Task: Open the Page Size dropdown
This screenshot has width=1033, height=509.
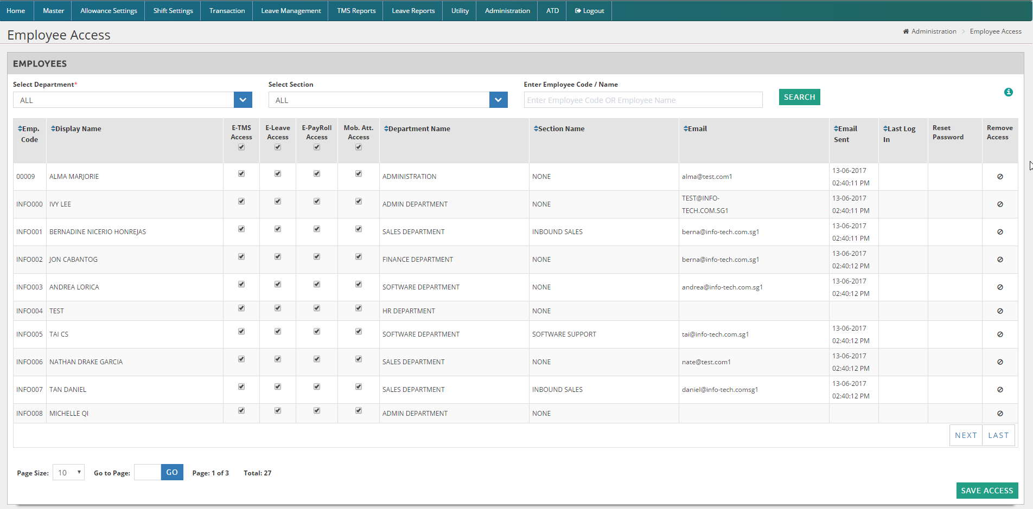Action: 68,473
